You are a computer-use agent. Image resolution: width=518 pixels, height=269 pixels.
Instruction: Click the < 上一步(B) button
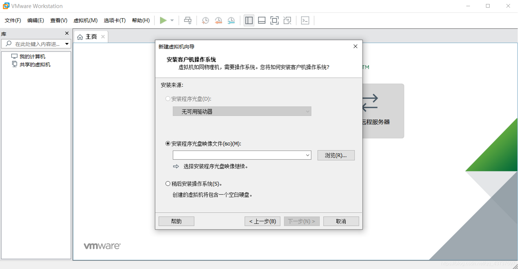[262, 221]
